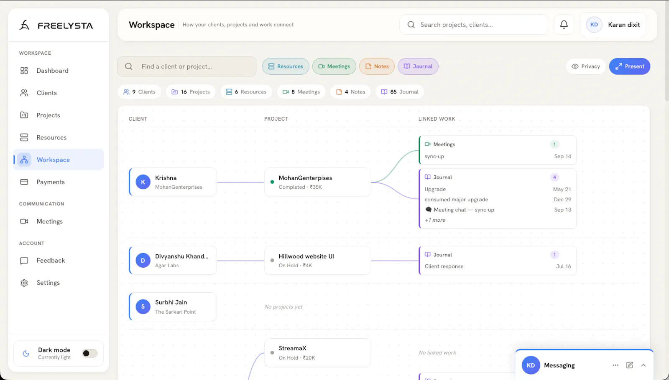The width and height of the screenshot is (669, 380).
Task: Click the Divyanshu client avatar
Action: (143, 261)
